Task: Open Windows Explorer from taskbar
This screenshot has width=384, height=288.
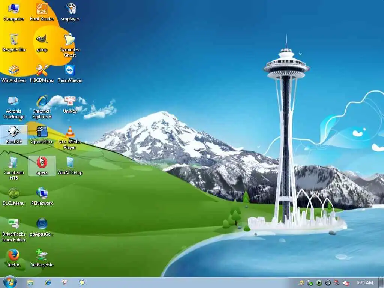Action: click(x=30, y=283)
